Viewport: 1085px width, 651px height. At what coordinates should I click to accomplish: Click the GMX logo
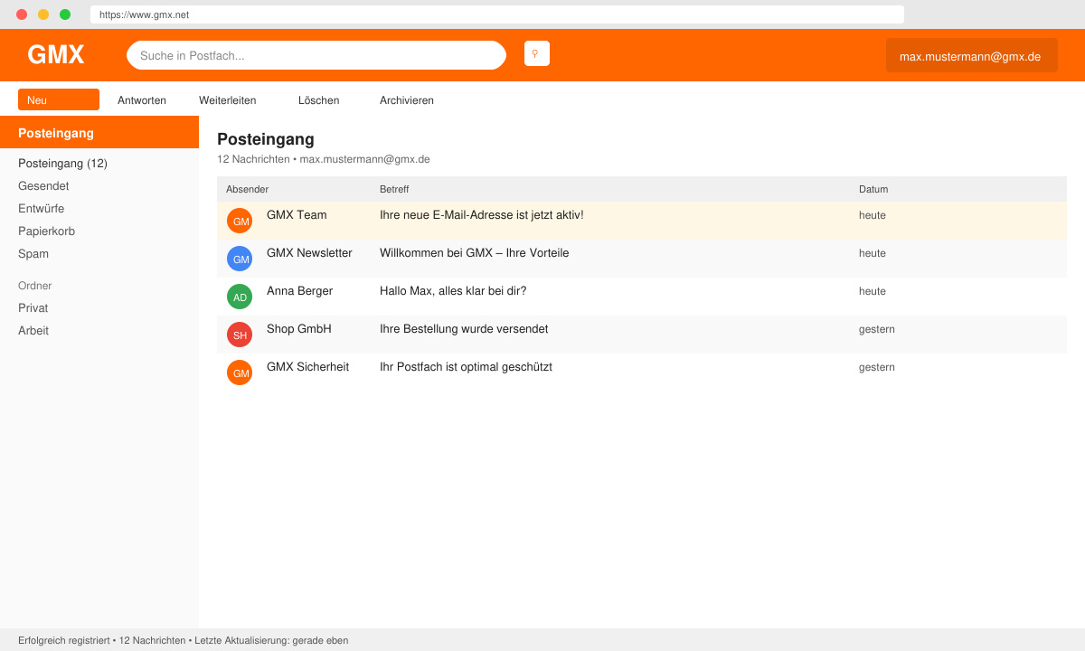point(56,55)
